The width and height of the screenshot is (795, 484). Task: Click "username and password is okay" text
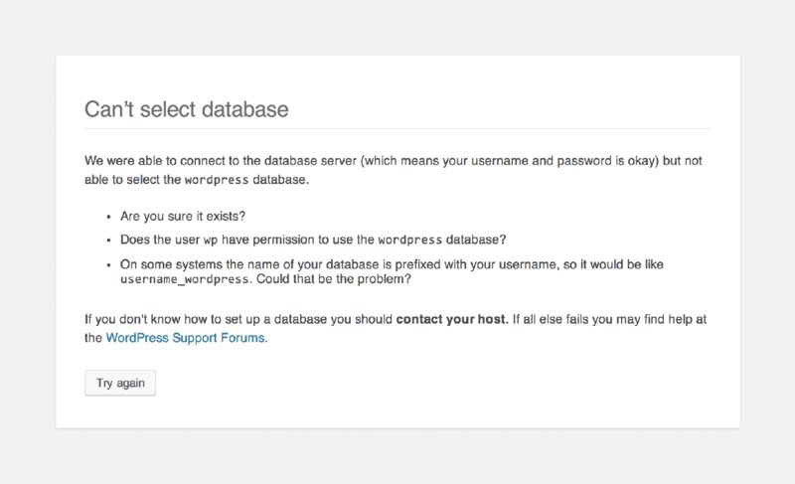(x=563, y=160)
